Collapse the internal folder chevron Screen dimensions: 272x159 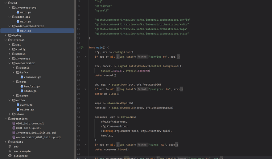click(x=5, y=40)
